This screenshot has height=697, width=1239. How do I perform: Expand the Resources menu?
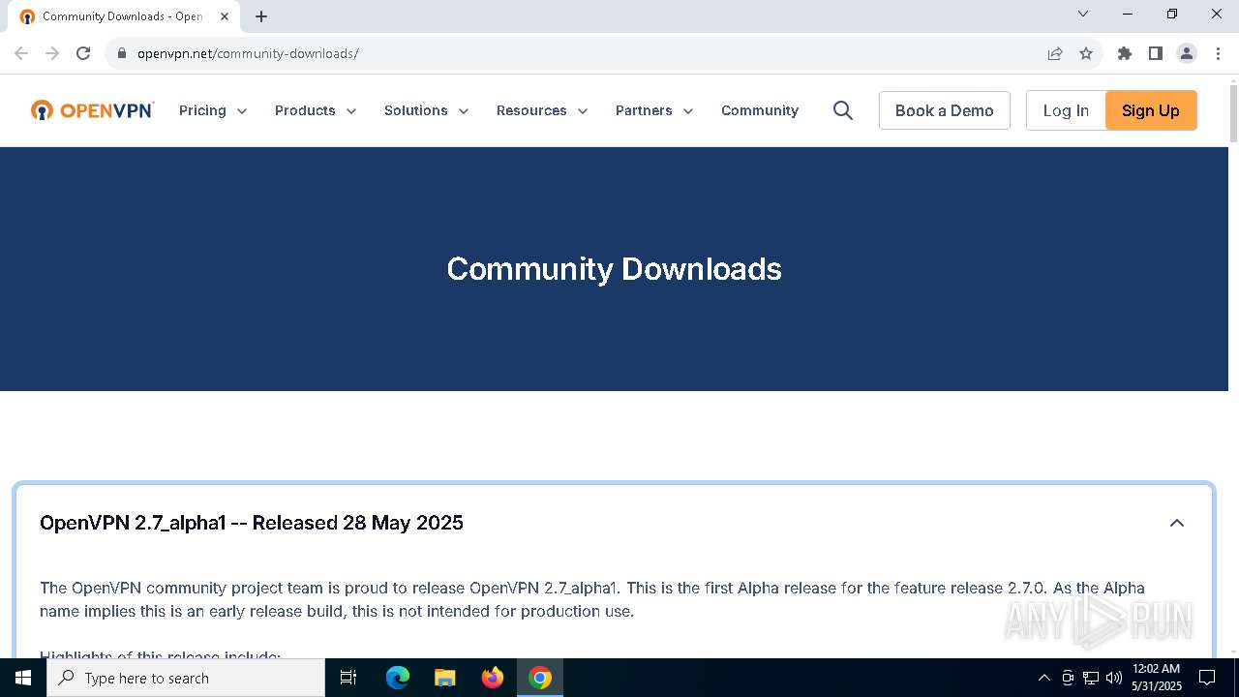[x=542, y=110]
